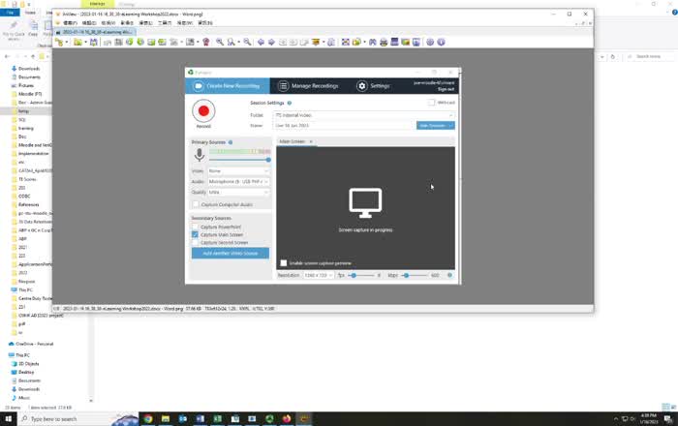Click the Session Settings help icon
Image resolution: width=678 pixels, height=426 pixels.
[x=290, y=102]
